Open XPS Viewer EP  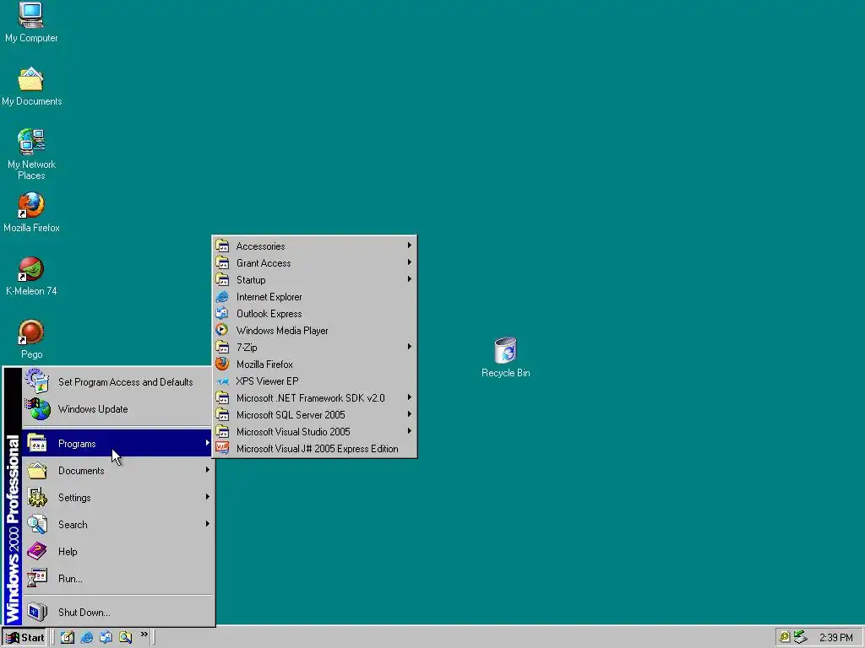coord(314,381)
